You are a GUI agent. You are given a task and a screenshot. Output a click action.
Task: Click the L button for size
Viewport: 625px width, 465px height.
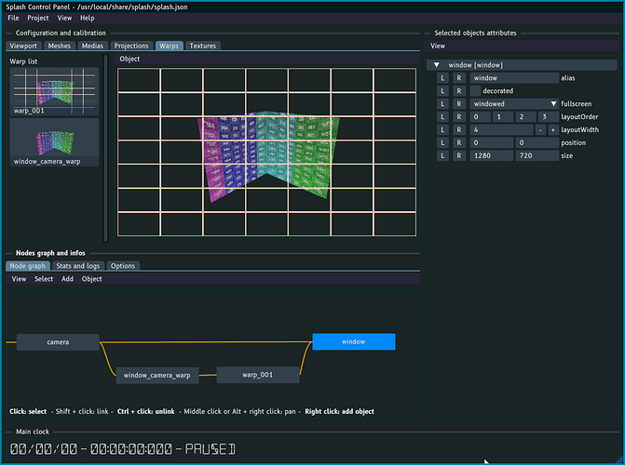coord(442,155)
